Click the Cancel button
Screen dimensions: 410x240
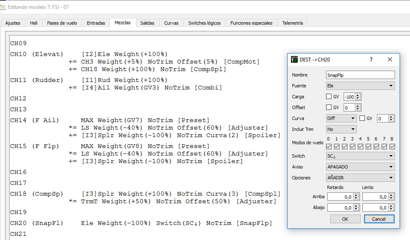378,219
